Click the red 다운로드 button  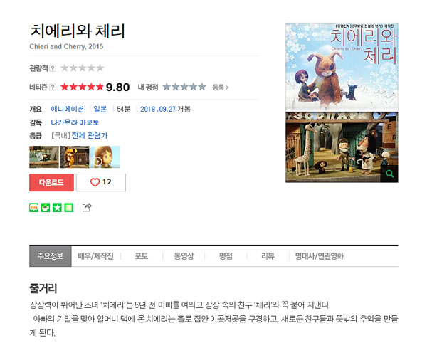pos(51,182)
